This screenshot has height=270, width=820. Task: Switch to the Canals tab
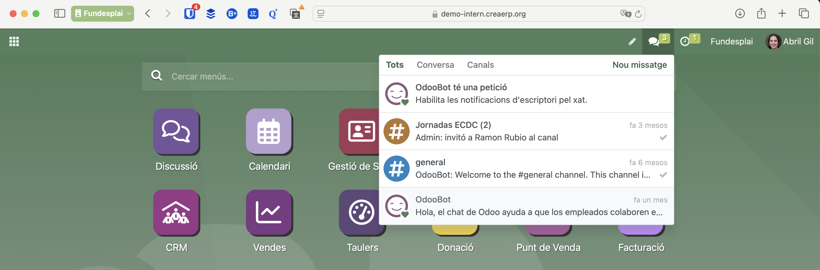click(x=480, y=65)
